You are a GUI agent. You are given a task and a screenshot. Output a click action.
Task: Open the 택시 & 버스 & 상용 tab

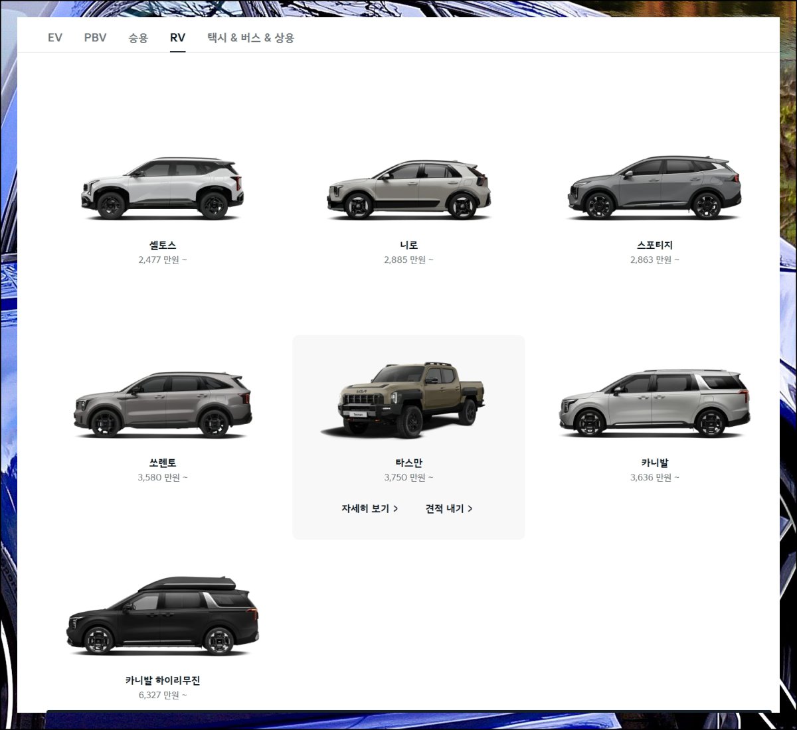pyautogui.click(x=251, y=38)
